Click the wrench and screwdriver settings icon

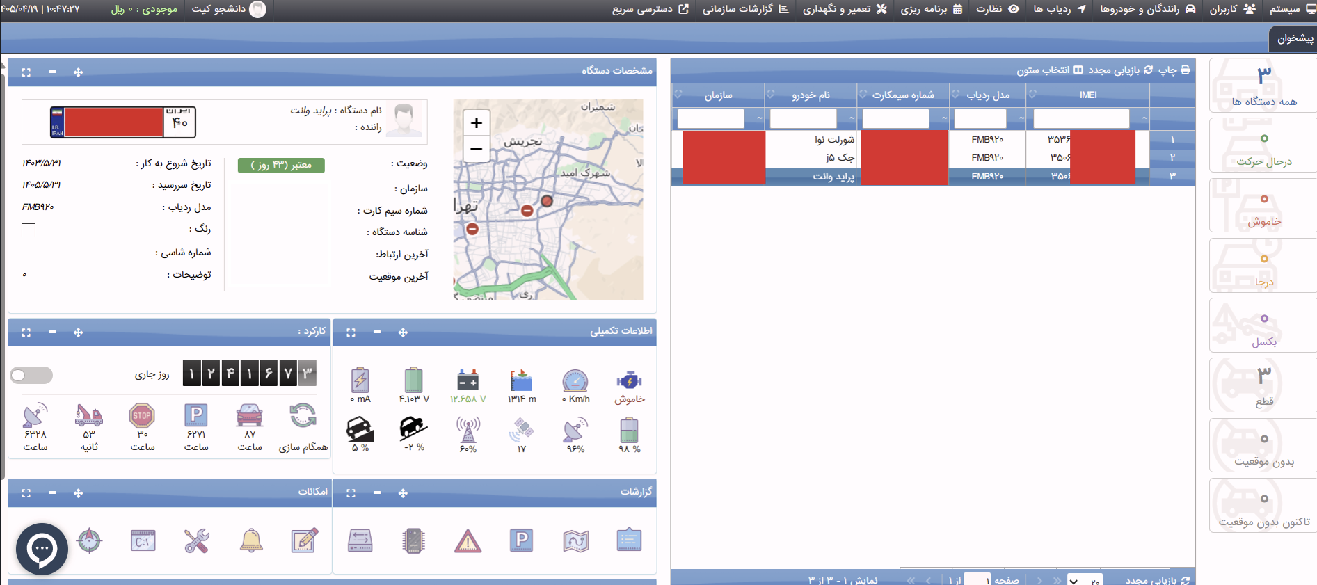tap(197, 540)
